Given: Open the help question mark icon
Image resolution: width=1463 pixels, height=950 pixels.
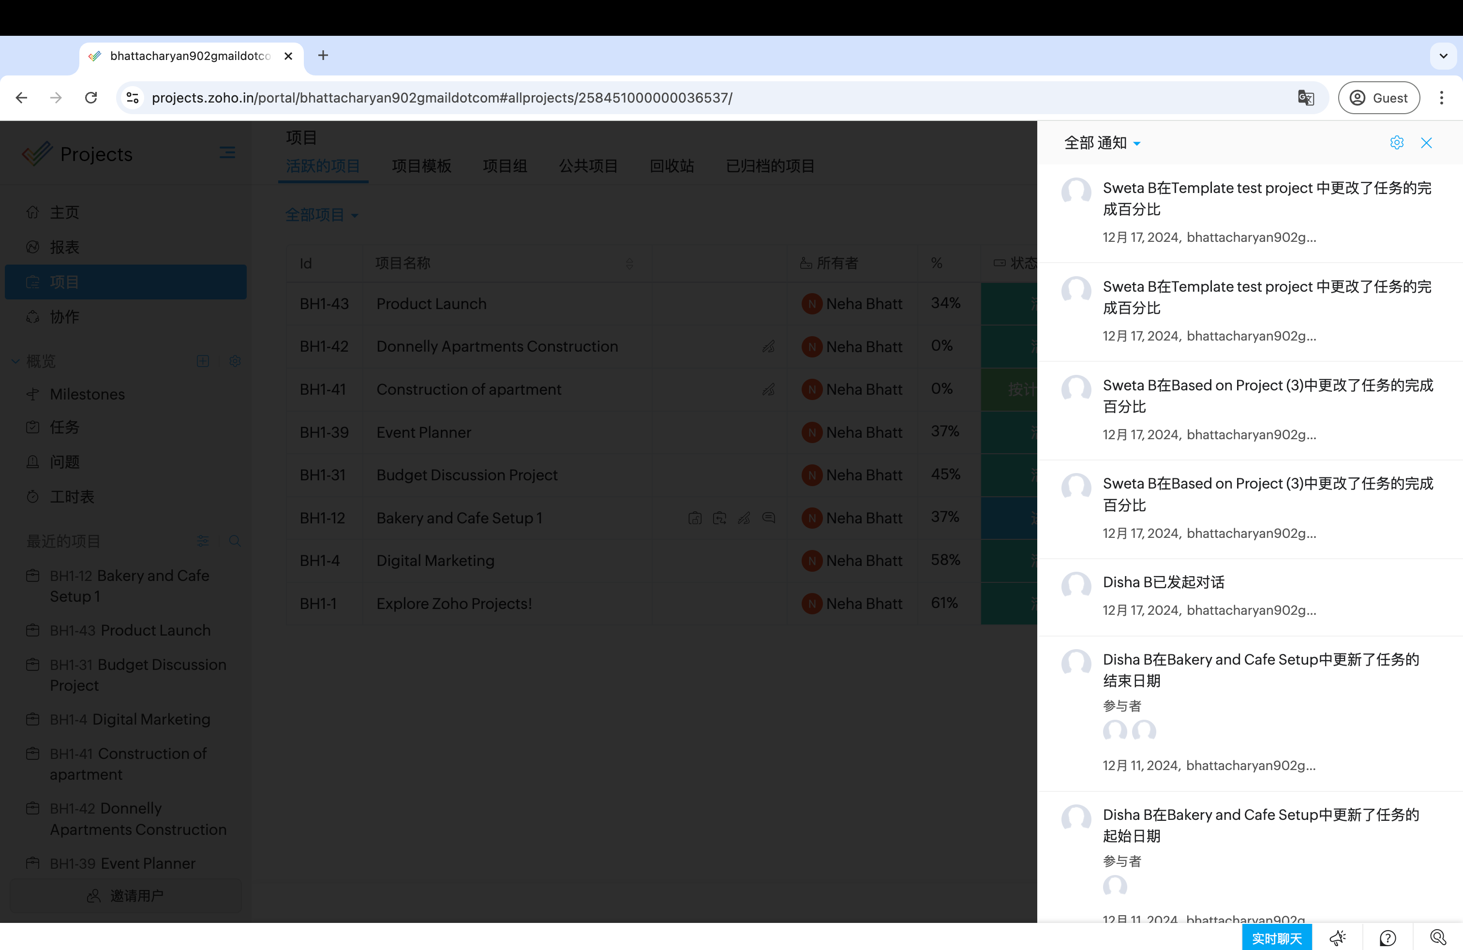Looking at the screenshot, I should (1388, 938).
